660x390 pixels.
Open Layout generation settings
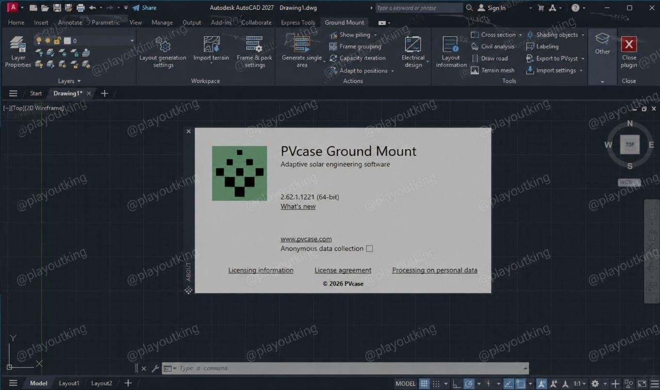[163, 51]
